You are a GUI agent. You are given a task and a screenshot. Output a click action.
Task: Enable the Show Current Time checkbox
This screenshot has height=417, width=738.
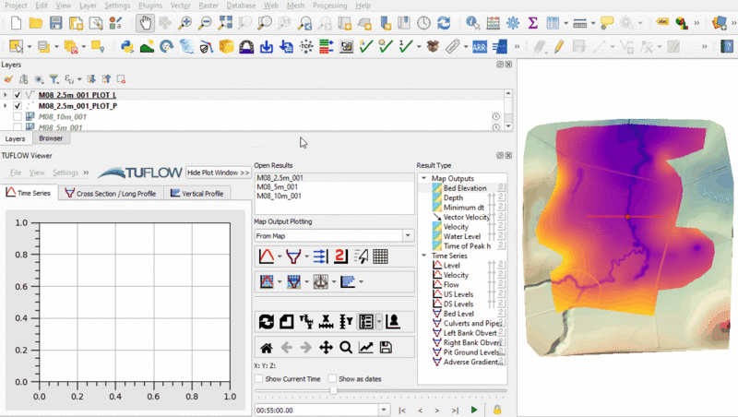(x=259, y=379)
